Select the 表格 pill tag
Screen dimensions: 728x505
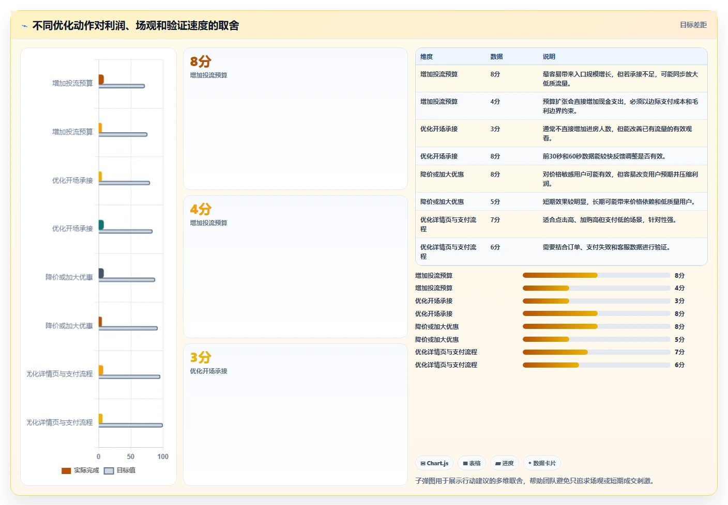tap(472, 463)
